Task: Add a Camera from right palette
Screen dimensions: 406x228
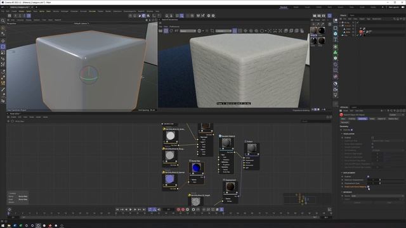Action: tap(336, 89)
